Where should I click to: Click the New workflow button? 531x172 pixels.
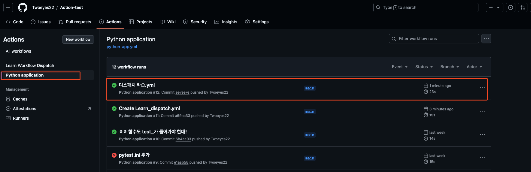[78, 39]
